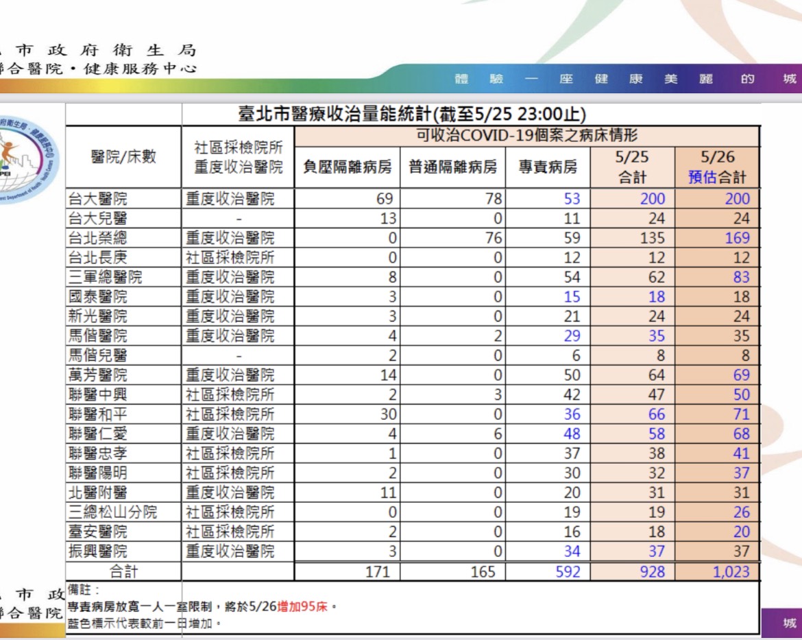
Task: Select the 三總松山分院 row name
Action: [112, 512]
